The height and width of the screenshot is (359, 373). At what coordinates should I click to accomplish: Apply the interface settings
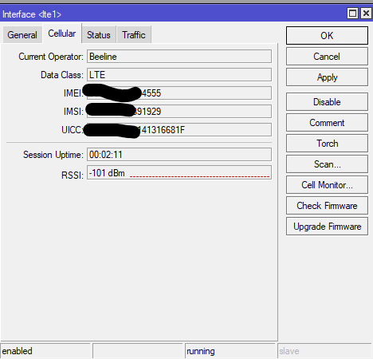(327, 77)
